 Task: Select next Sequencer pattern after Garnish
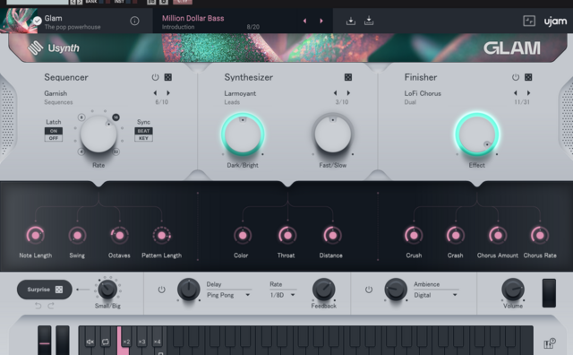click(x=168, y=93)
